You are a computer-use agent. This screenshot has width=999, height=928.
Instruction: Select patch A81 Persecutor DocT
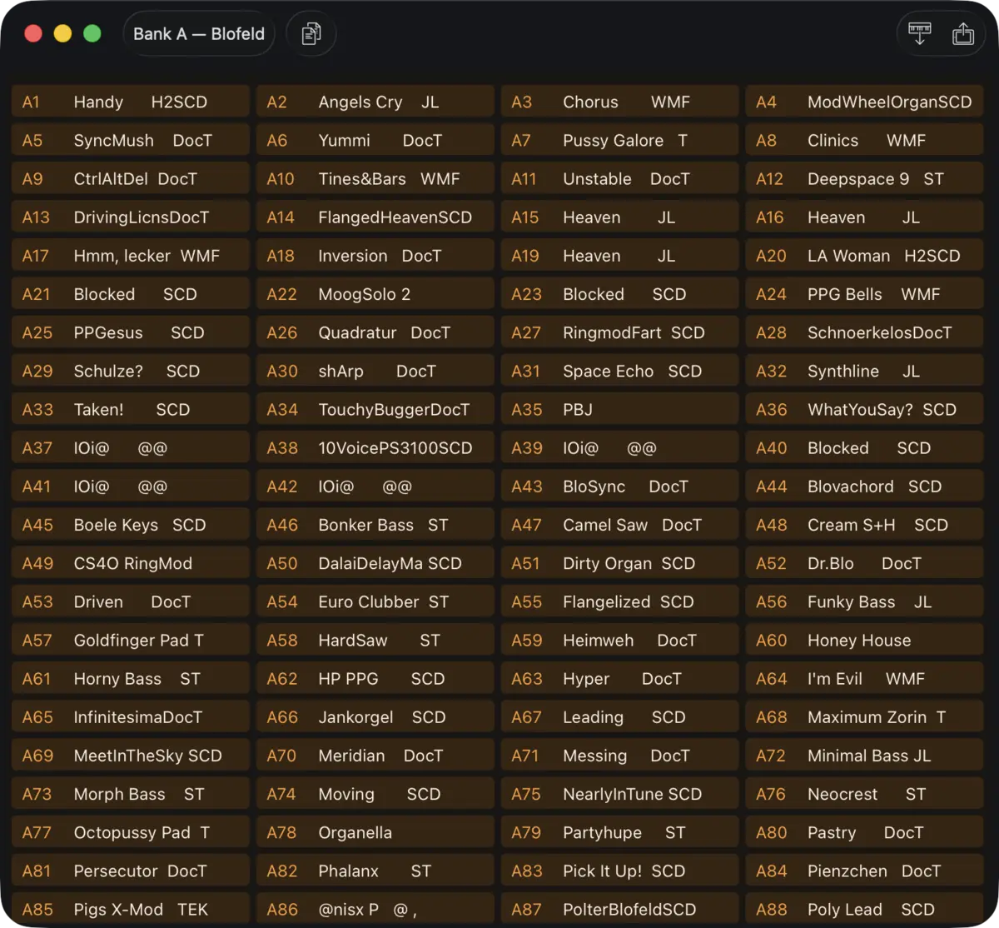pos(131,871)
